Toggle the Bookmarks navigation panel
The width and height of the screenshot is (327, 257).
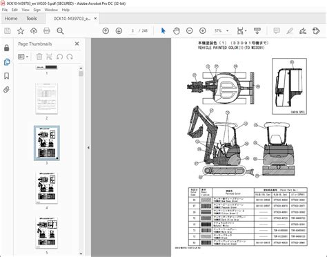coord(7,76)
